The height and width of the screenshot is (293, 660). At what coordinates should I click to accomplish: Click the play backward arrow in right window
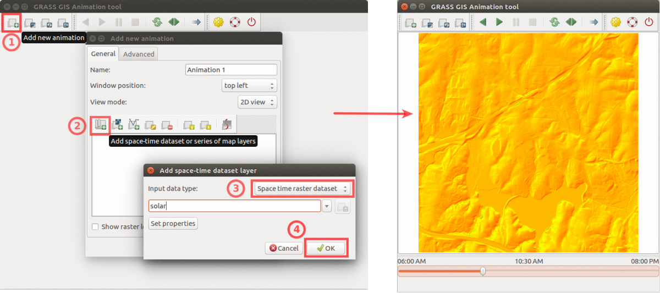(x=483, y=23)
